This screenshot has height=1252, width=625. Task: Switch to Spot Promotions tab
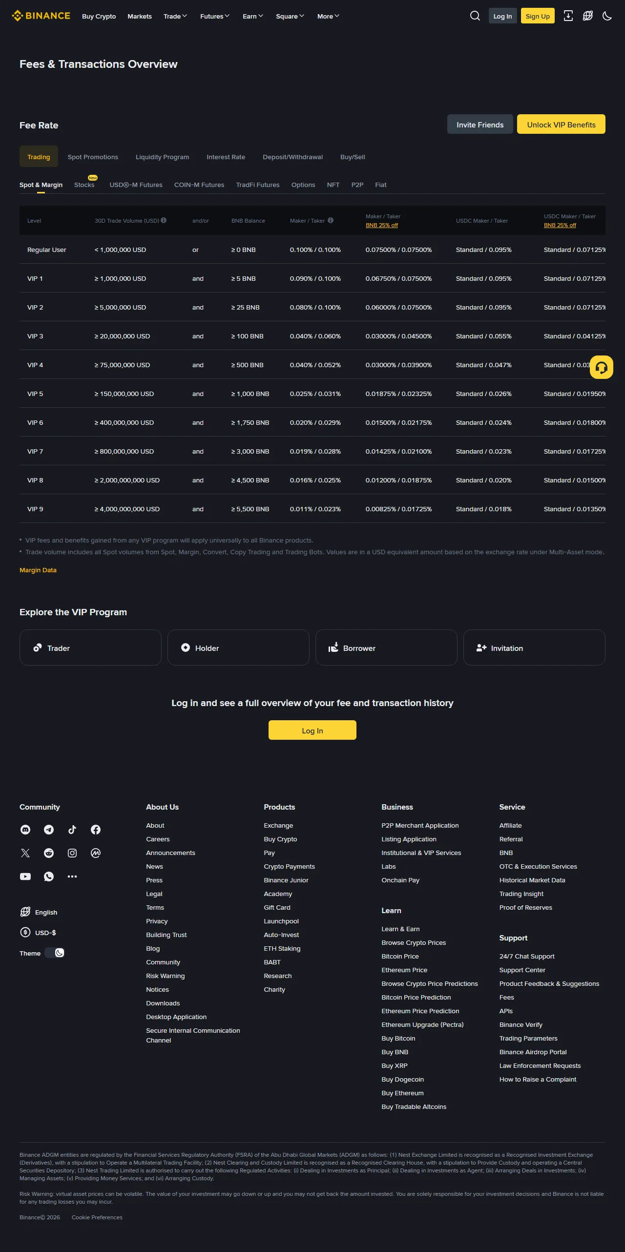[x=93, y=157]
